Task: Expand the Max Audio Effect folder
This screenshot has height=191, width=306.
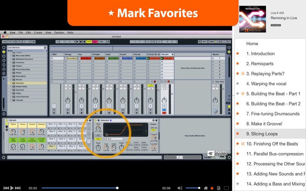Action: click(x=11, y=55)
